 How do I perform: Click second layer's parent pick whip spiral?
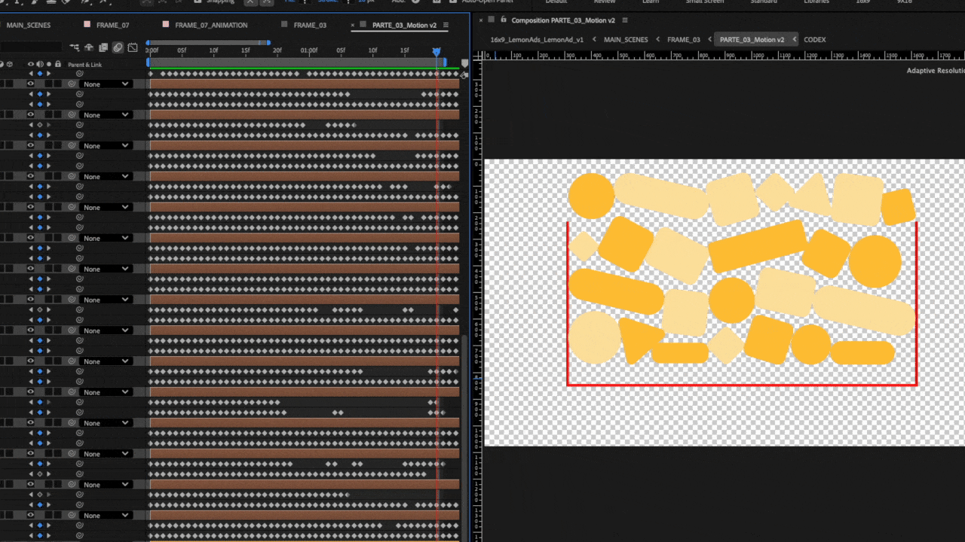pyautogui.click(x=72, y=114)
